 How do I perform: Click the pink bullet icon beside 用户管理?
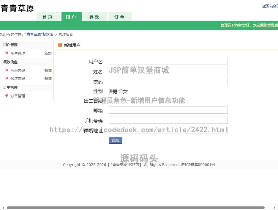(7, 53)
